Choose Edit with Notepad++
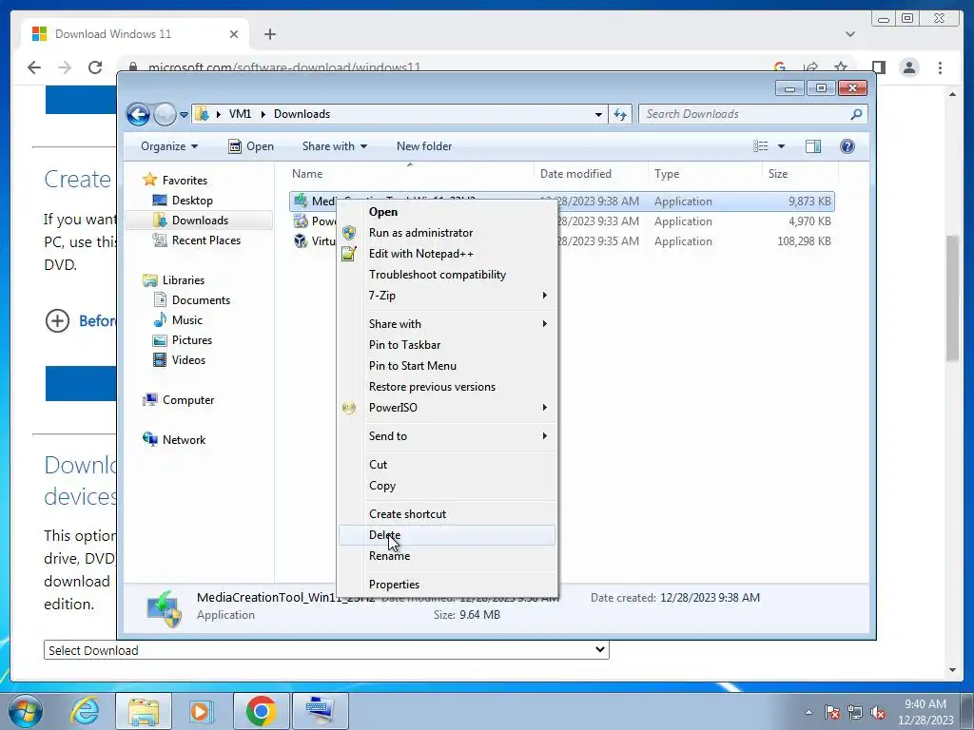This screenshot has width=974, height=730. (x=447, y=254)
